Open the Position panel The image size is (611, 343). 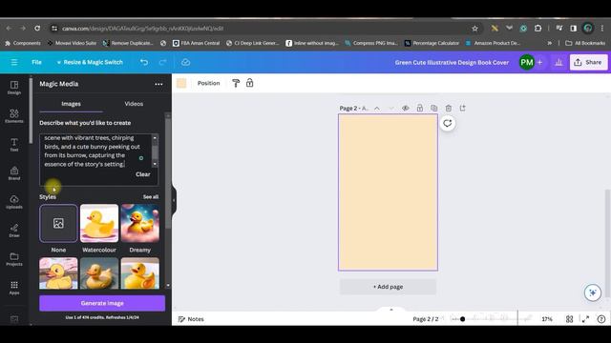tap(208, 83)
